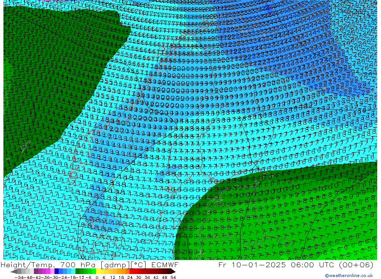Open the weatheronline.co.uk copyright link
The image size is (381, 279).
click(x=349, y=276)
